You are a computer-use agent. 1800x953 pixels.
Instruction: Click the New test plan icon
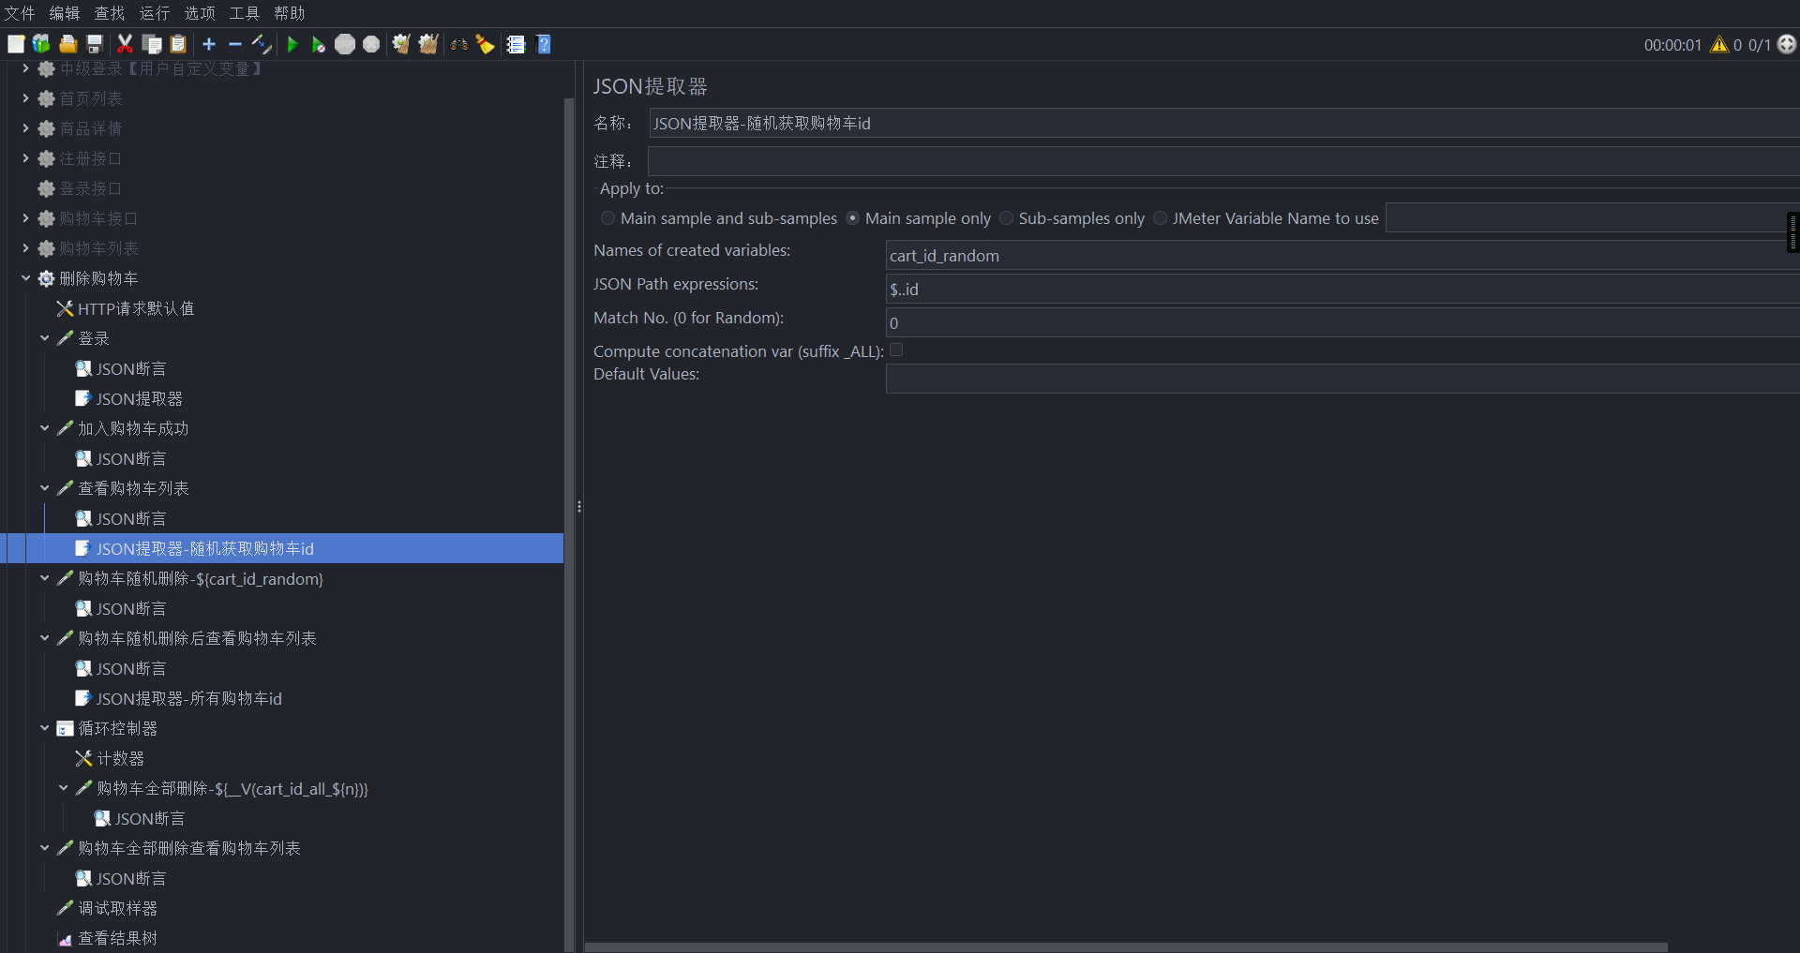16,44
